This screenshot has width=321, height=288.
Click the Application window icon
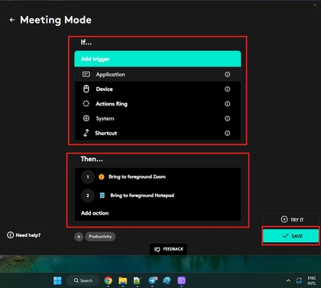86,74
